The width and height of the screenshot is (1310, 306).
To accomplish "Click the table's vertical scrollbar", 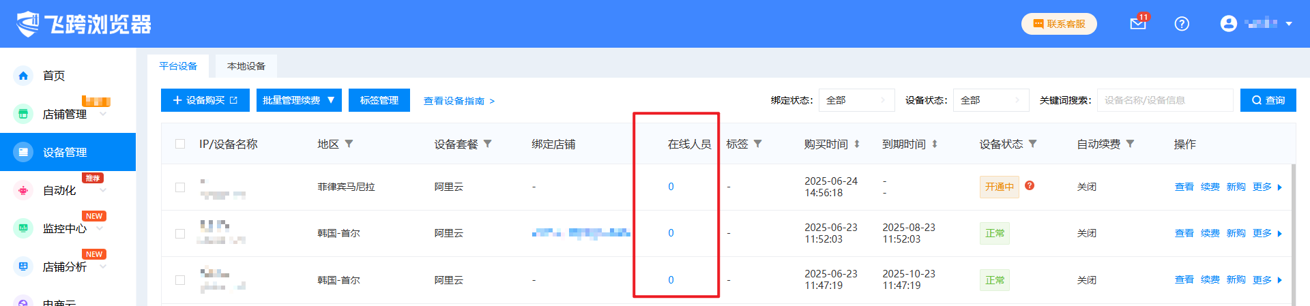I will [1293, 232].
